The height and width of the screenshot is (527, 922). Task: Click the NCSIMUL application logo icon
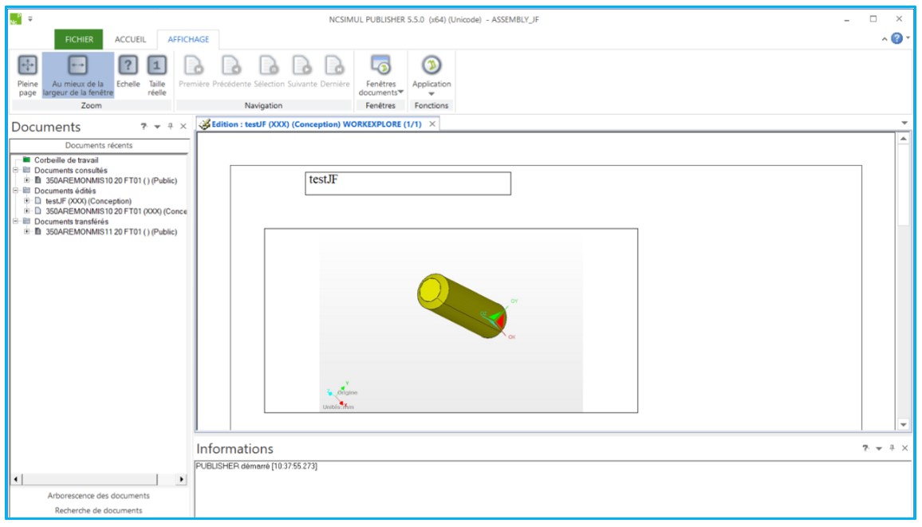coord(16,19)
